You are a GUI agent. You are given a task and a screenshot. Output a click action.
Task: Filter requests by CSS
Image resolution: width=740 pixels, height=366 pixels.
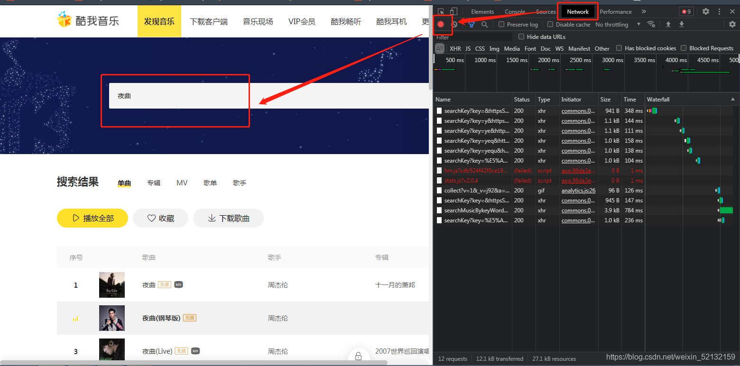pos(480,48)
